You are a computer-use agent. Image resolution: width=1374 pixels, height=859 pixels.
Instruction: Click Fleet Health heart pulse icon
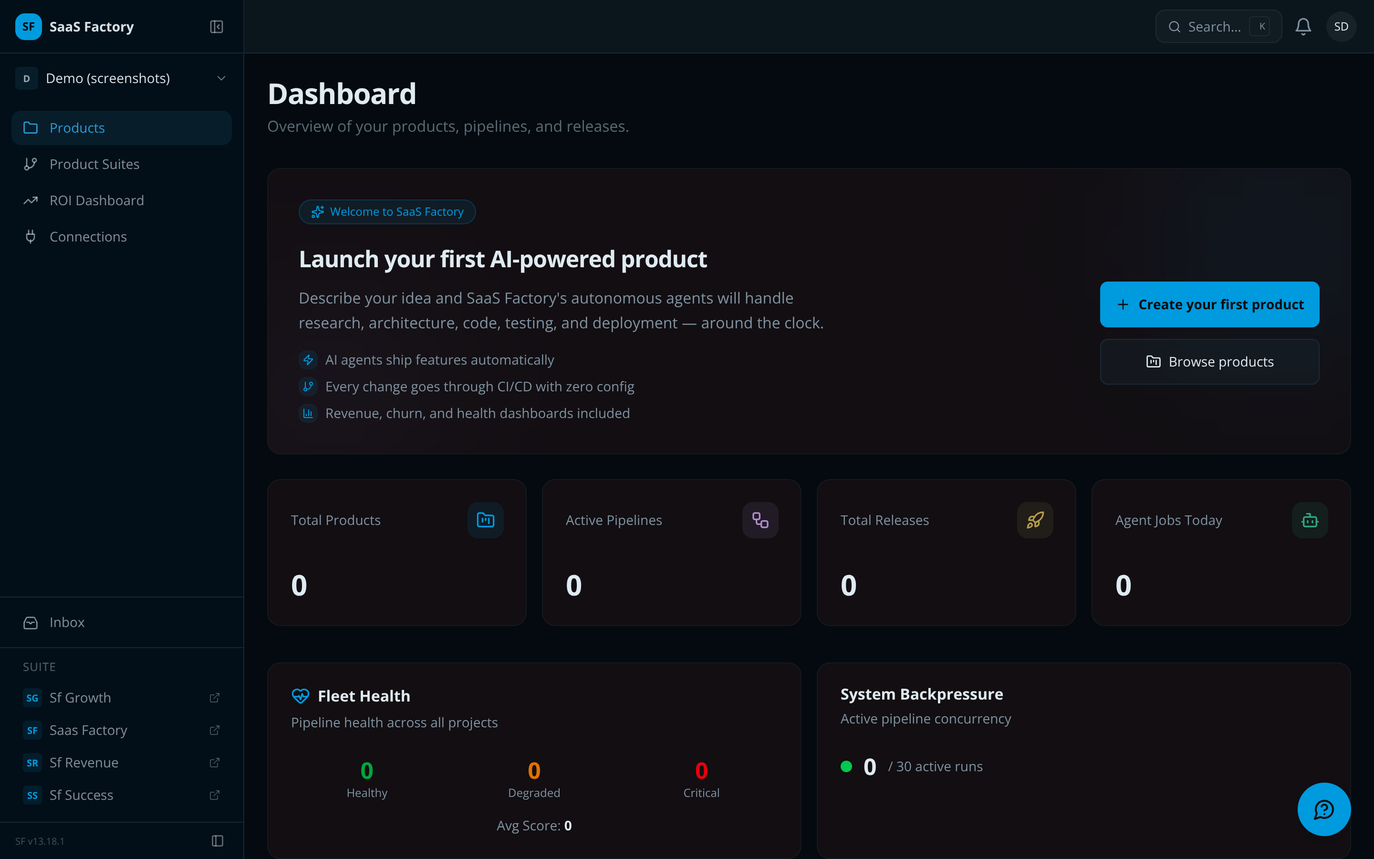(301, 696)
